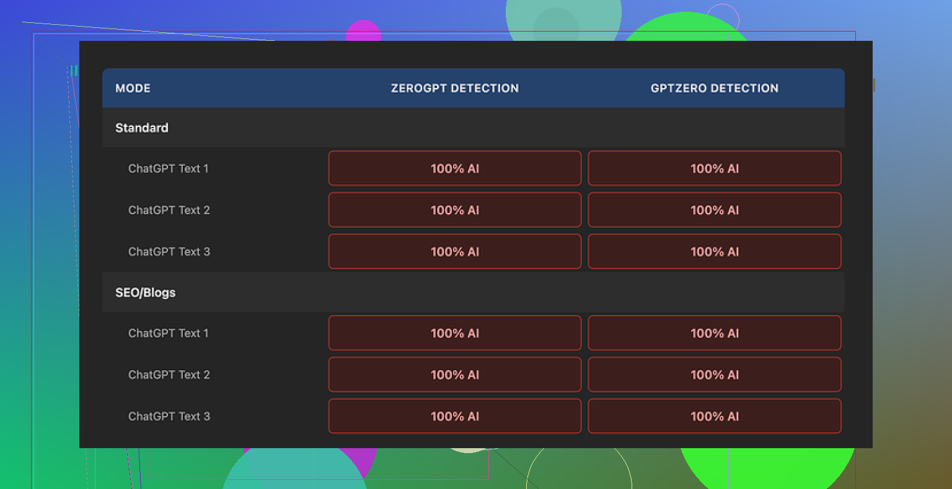Open GPTZero result for SEO/Blogs ChatGPT Text 2
Image resolution: width=952 pixels, height=489 pixels.
point(714,374)
